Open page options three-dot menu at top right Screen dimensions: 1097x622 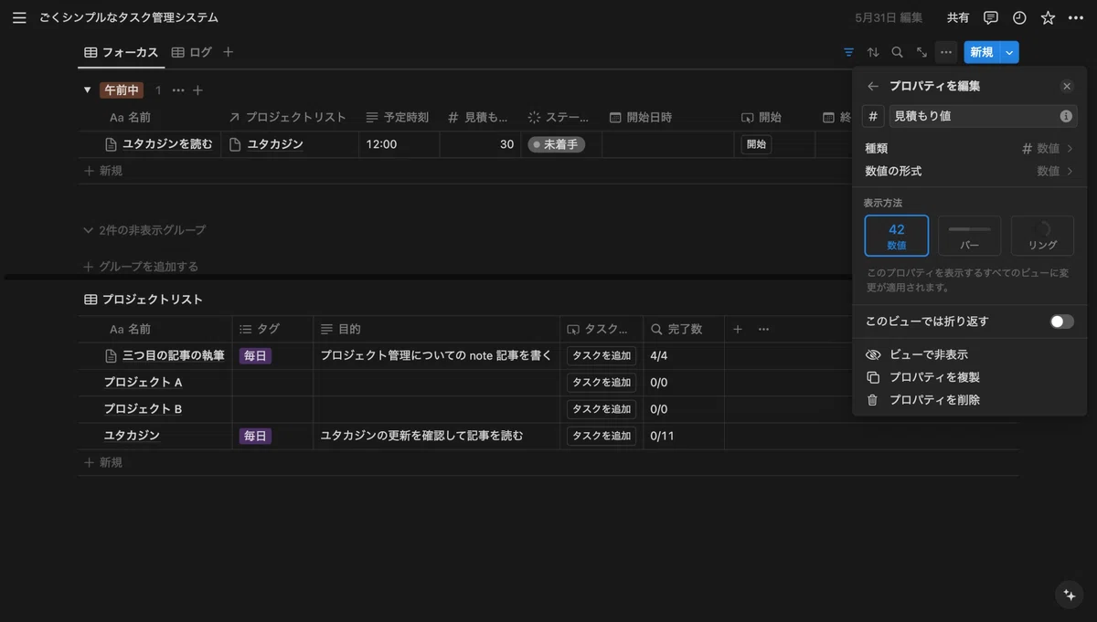1075,17
